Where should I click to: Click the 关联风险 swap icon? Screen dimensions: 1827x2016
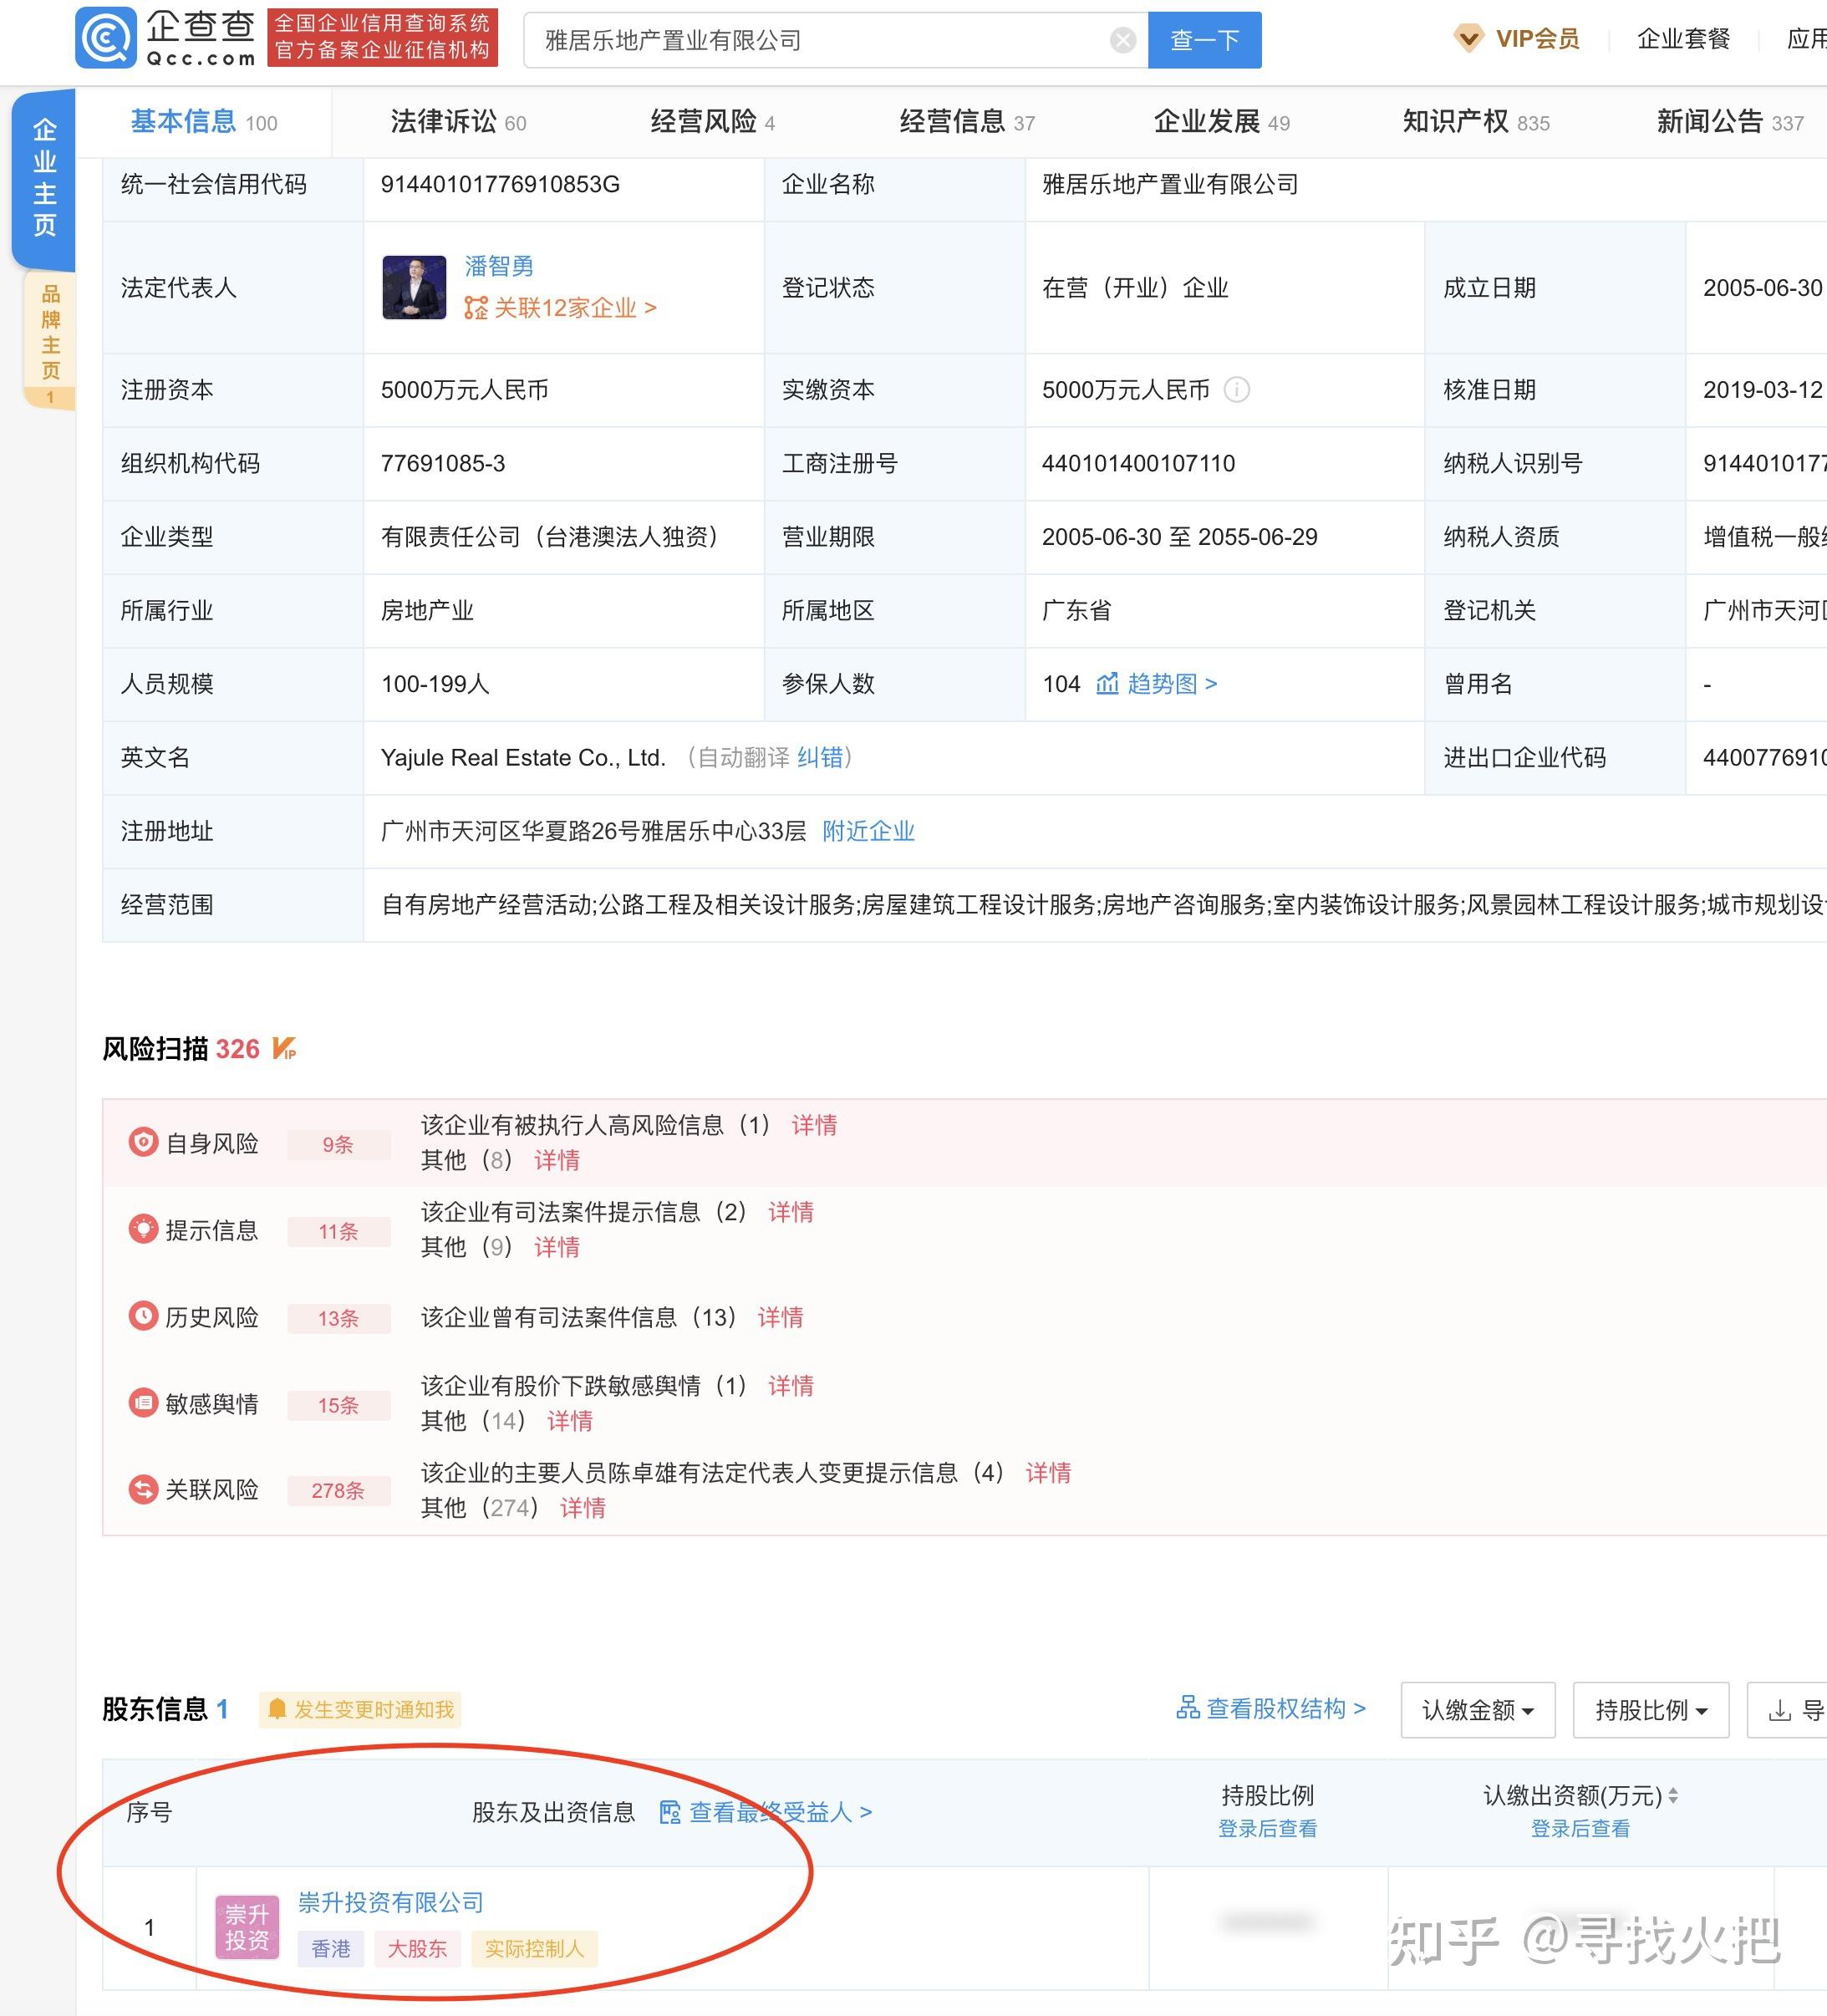(143, 1490)
